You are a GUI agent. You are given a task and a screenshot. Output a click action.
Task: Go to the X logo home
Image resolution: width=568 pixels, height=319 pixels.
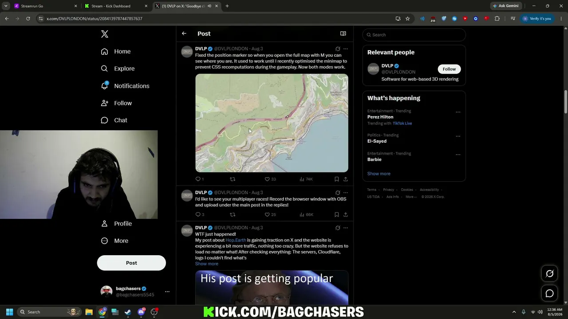click(104, 34)
